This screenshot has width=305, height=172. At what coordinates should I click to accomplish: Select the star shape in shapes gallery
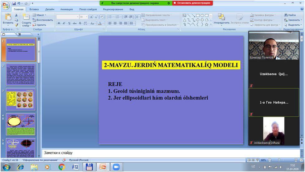pos(206,24)
